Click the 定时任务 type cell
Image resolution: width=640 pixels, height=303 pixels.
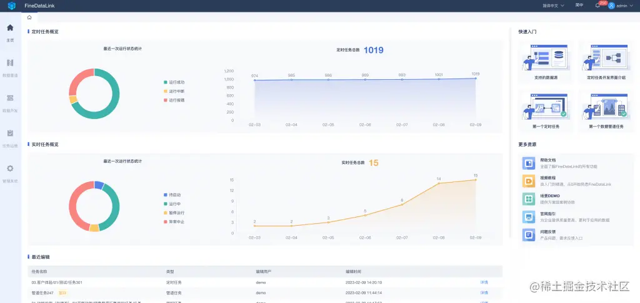coord(174,282)
